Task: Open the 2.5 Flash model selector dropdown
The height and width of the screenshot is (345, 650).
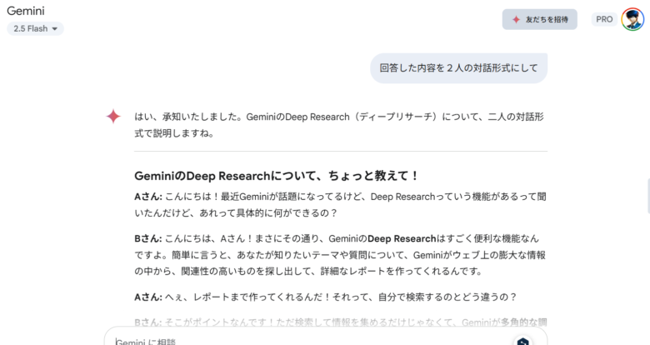Action: (35, 28)
